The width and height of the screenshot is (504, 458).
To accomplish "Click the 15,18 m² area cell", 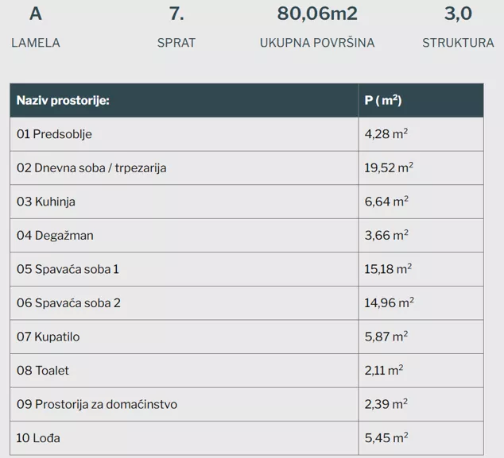I will 388,269.
